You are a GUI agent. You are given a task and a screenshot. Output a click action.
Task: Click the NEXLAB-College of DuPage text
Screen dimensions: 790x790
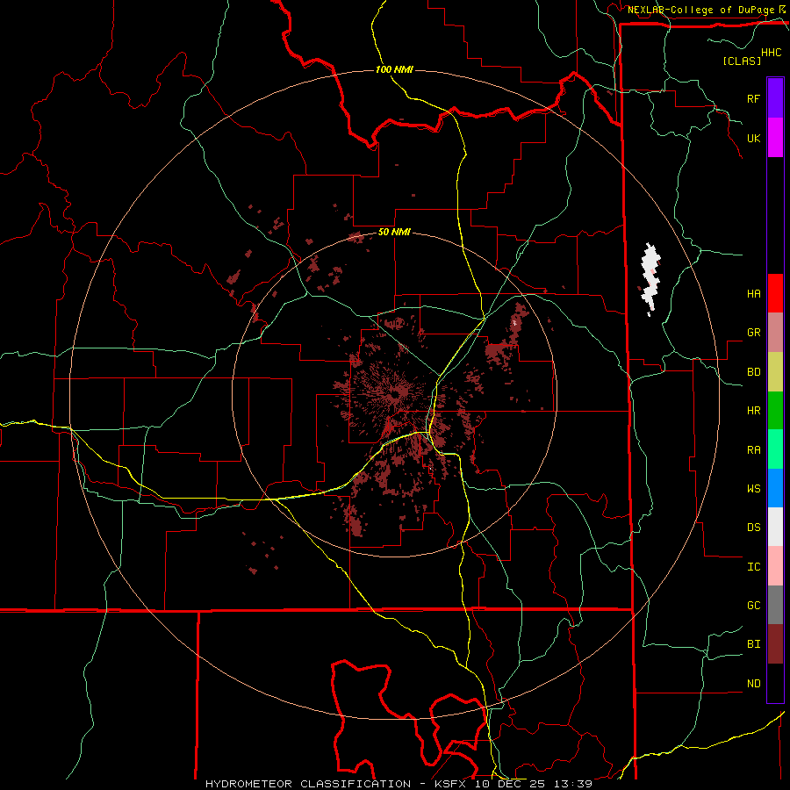700,10
